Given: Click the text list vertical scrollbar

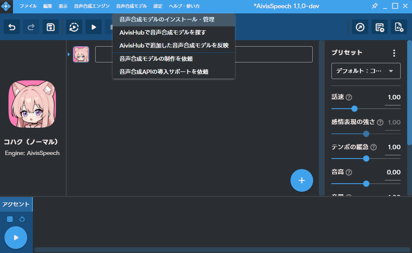Looking at the screenshot, I should (x=321, y=118).
